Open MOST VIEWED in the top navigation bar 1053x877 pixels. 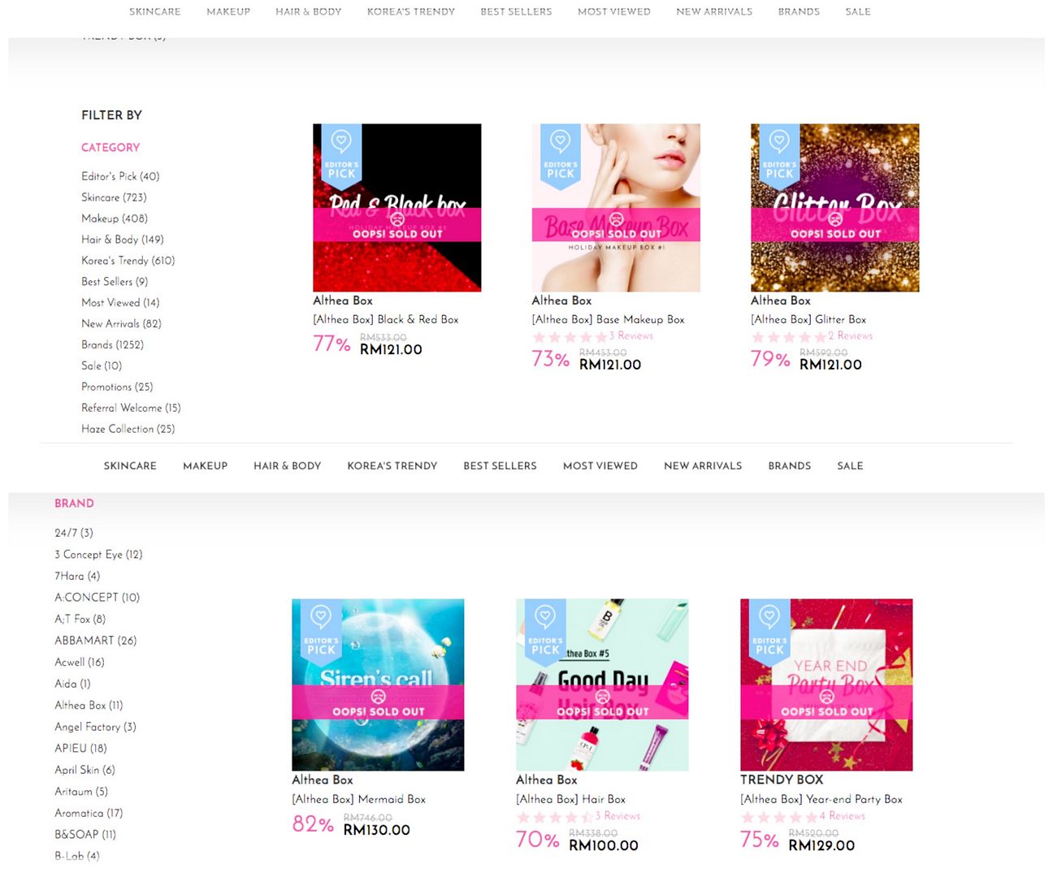(x=614, y=11)
